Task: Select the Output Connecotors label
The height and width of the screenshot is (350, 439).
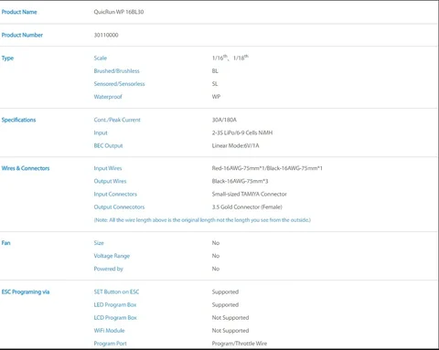Action: [119, 207]
